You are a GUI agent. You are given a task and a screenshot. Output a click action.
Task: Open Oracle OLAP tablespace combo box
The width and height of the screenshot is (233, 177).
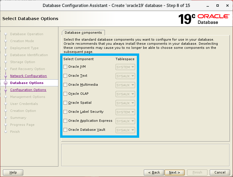click(x=125, y=94)
